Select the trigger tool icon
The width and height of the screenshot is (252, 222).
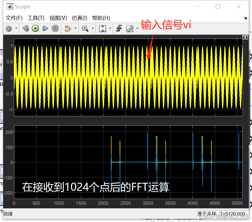coord(120,28)
